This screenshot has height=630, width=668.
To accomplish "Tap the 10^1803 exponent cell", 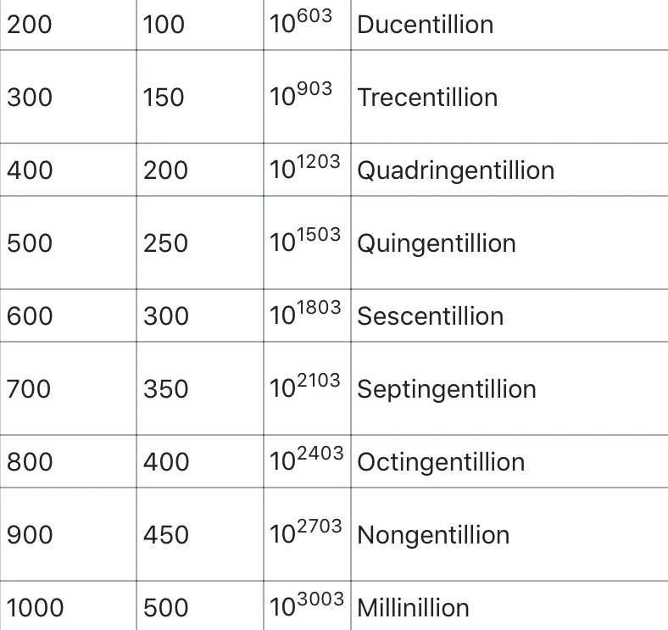I will pyautogui.click(x=305, y=315).
